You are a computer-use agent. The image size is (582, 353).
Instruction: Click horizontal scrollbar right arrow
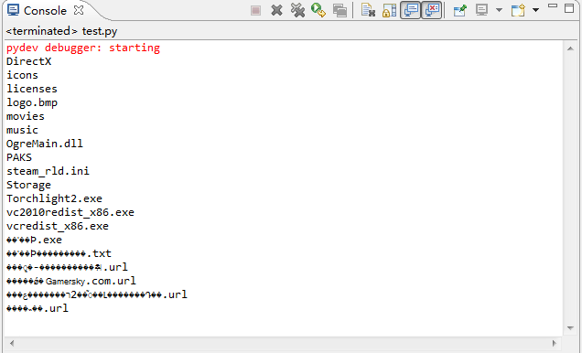555,343
